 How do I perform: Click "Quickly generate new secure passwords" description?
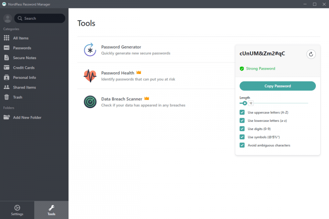(136, 53)
